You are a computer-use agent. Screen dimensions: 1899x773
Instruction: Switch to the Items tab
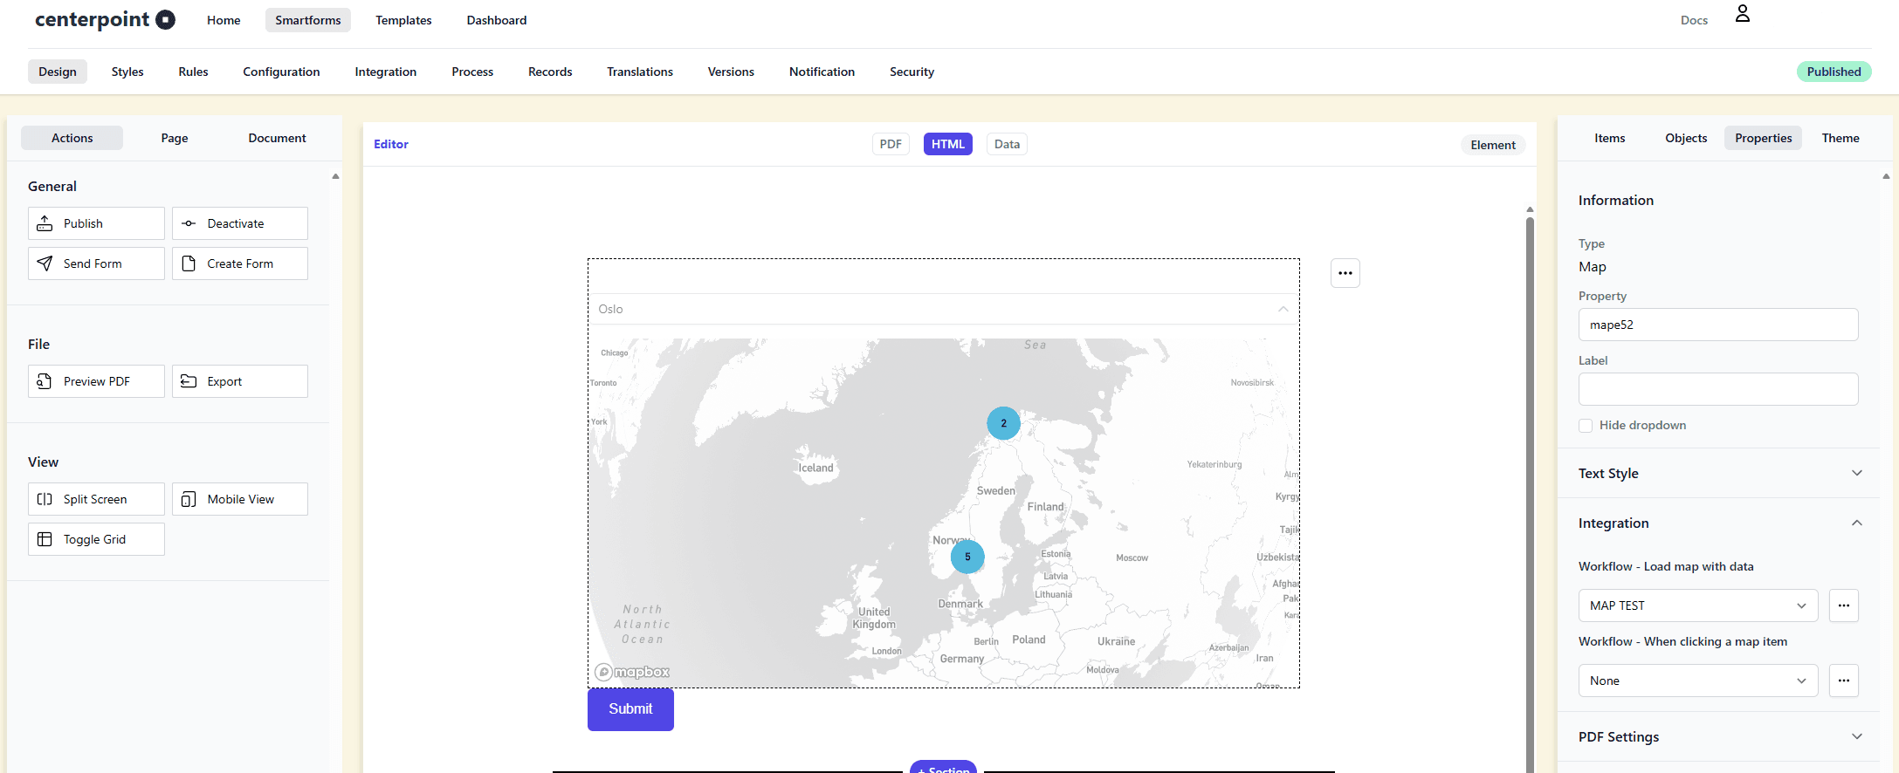(x=1609, y=138)
